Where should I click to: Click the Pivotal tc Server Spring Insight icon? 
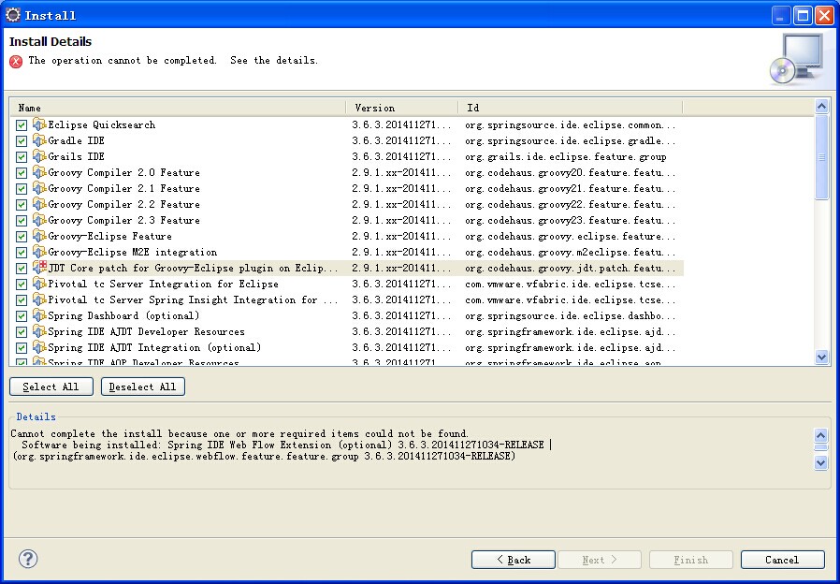(x=39, y=299)
